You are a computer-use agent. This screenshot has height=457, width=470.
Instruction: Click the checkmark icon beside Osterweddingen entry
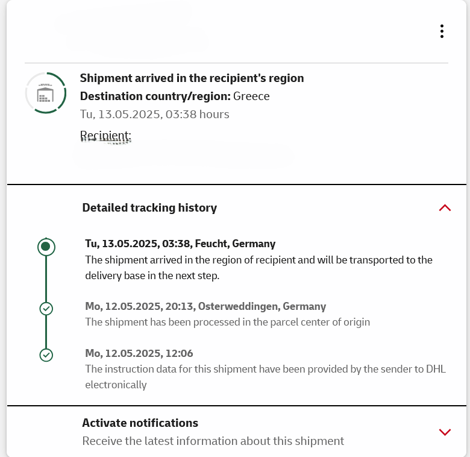coord(46,309)
